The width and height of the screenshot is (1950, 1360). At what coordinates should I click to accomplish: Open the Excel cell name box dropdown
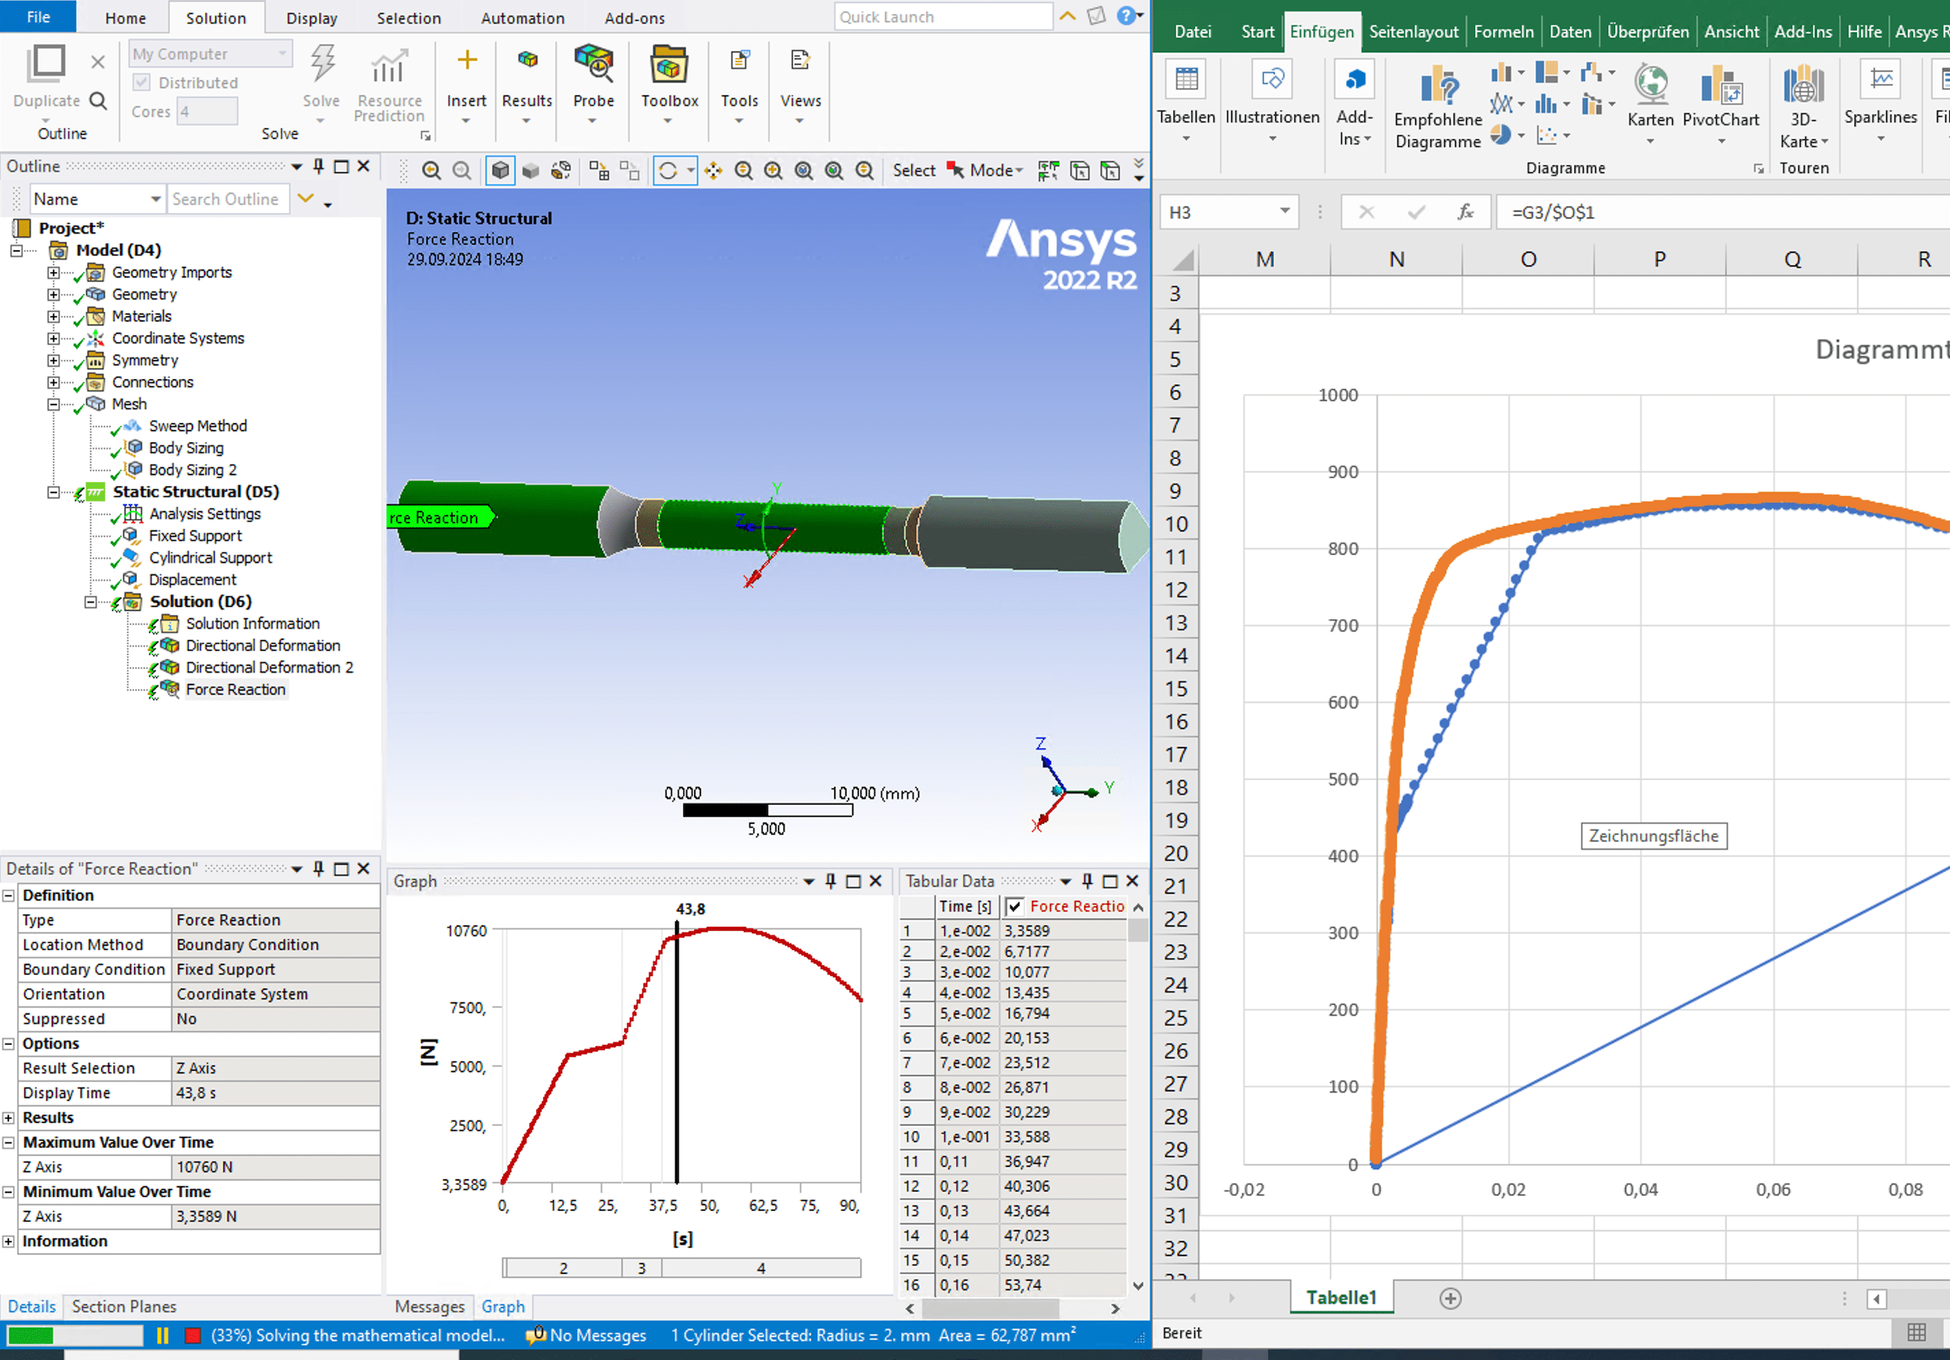point(1284,212)
